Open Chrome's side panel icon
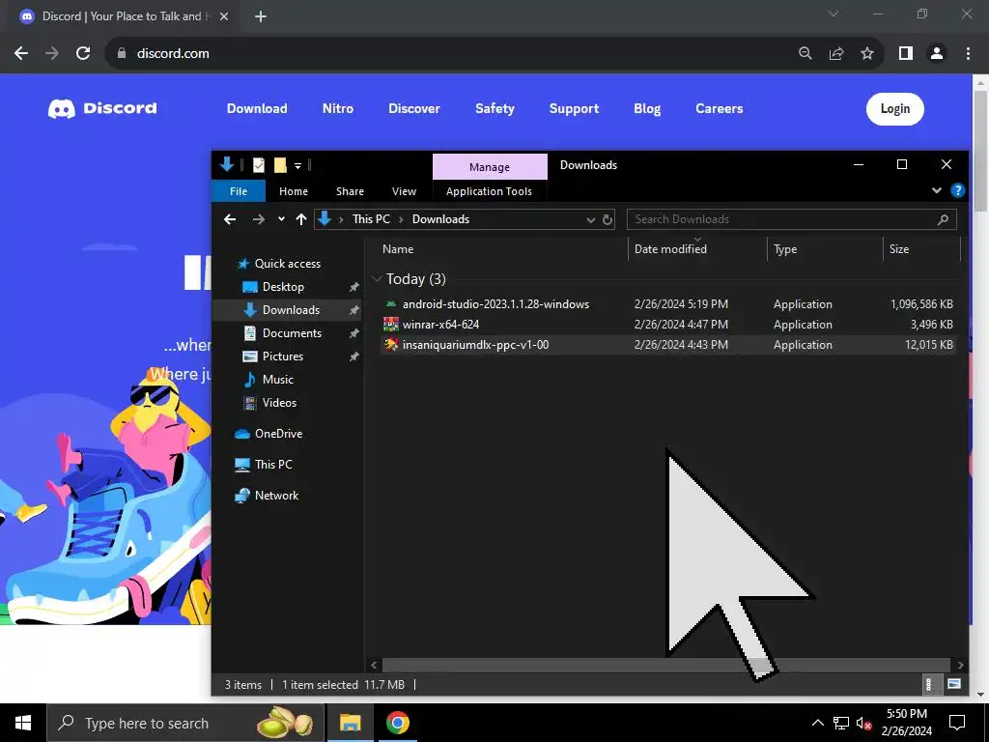989x742 pixels. pos(906,54)
